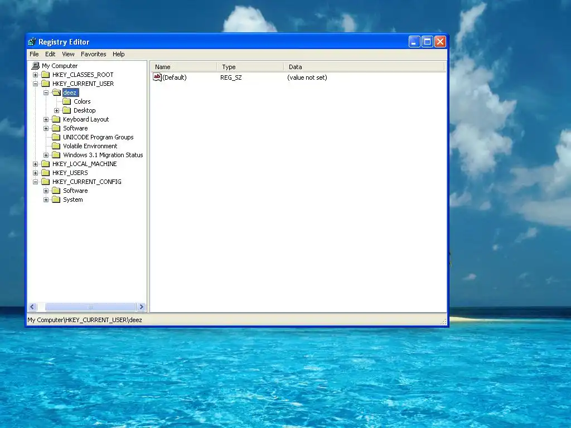Expand the HKEY_LOCAL_MACHINE key
Image resolution: width=571 pixels, height=428 pixels.
35,164
